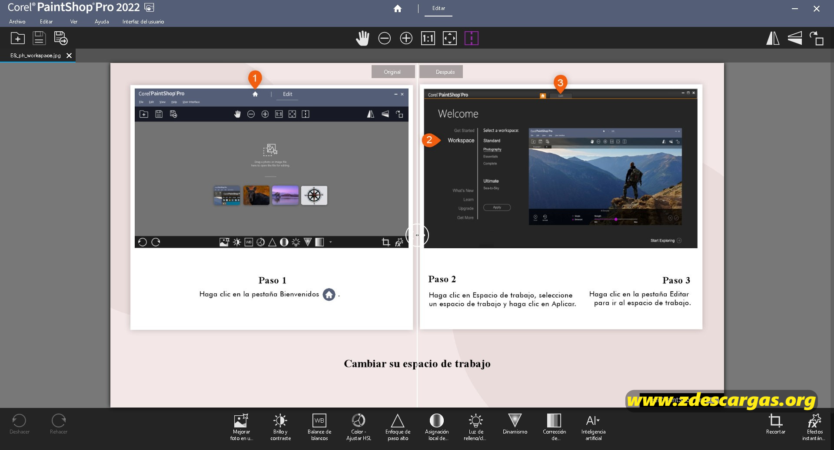
Task: Click the Save As icon
Action: [x=61, y=38]
